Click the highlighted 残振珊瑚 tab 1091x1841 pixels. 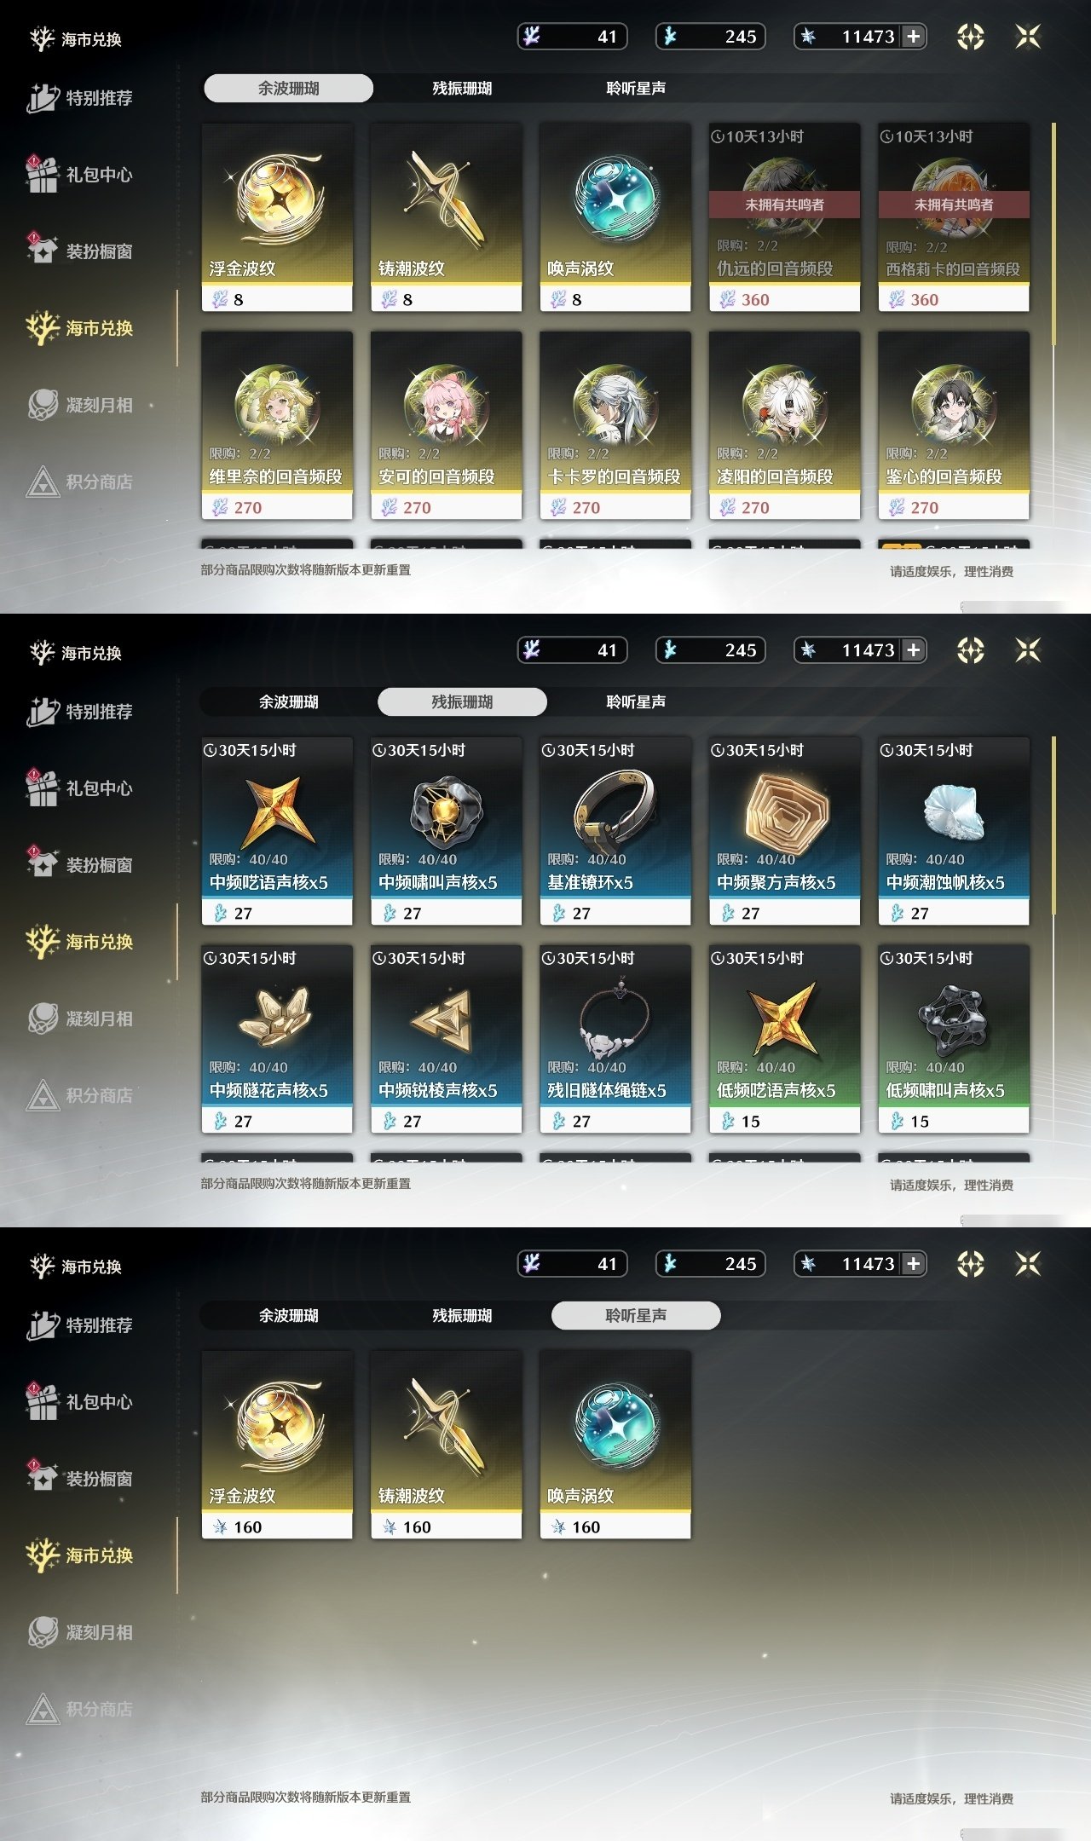[x=462, y=701]
